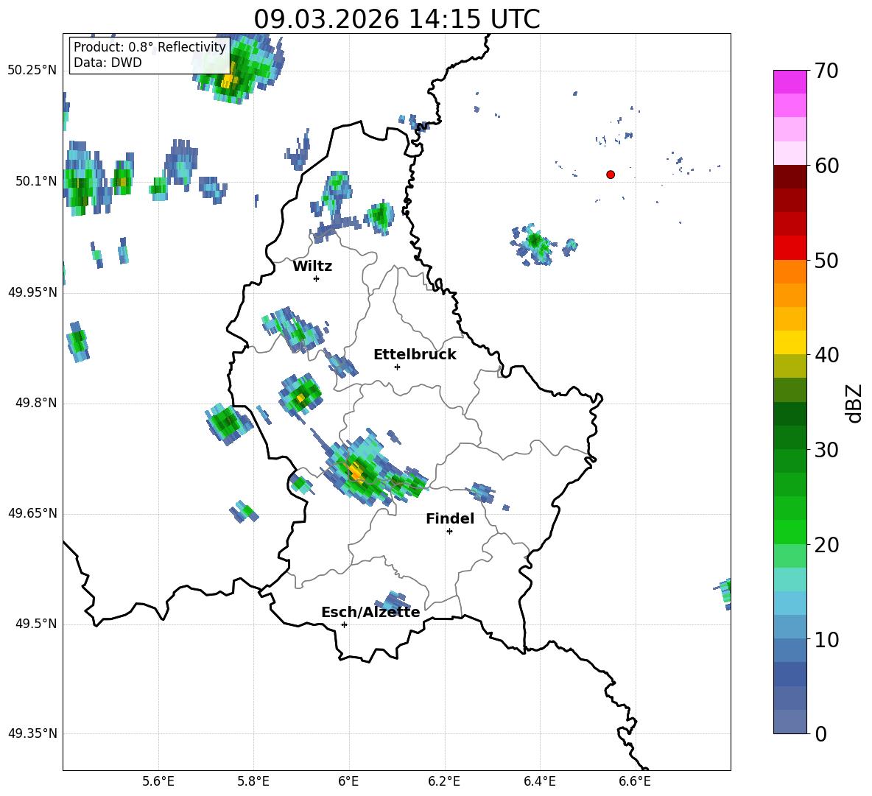Click the green echo cell south of the Wiltz marker
The image size is (872, 796).
(x=294, y=329)
